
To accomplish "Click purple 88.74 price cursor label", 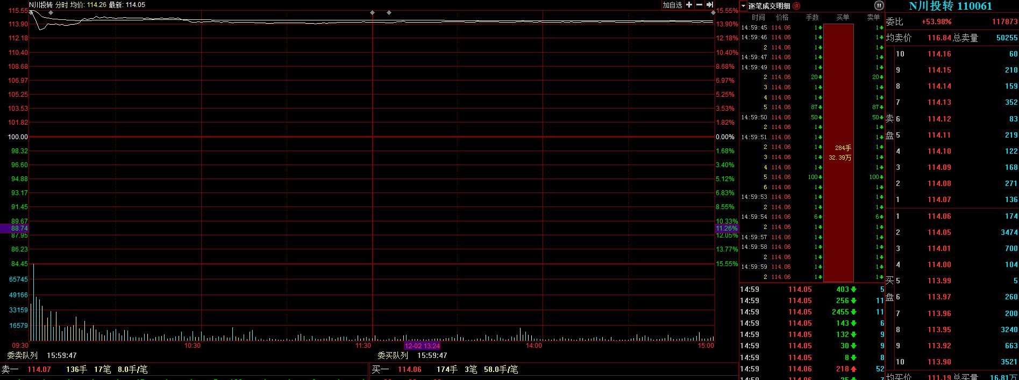I will (14, 228).
